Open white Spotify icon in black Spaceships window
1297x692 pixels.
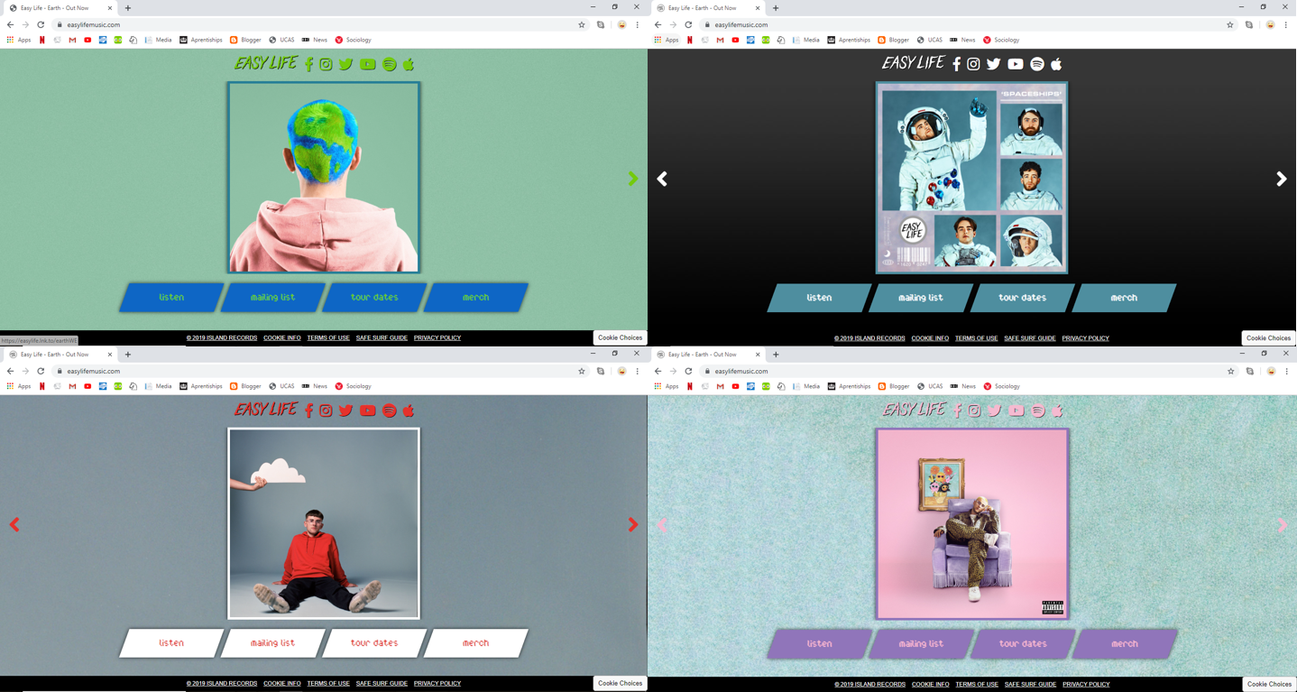(1036, 64)
